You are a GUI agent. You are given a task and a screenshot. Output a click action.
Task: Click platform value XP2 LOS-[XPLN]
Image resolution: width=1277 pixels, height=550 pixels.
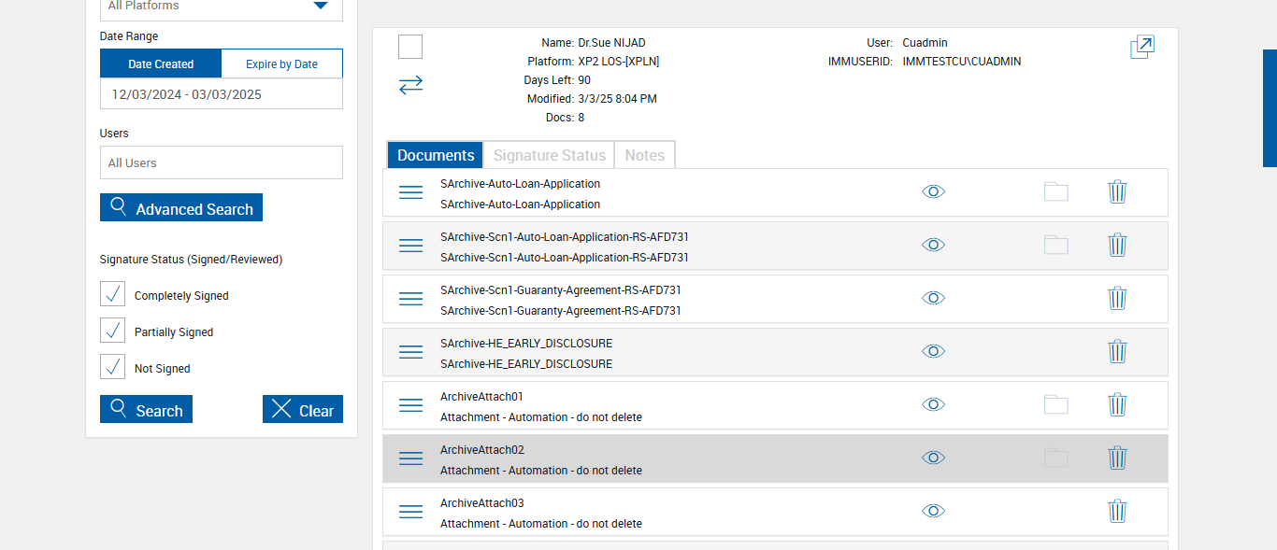619,62
